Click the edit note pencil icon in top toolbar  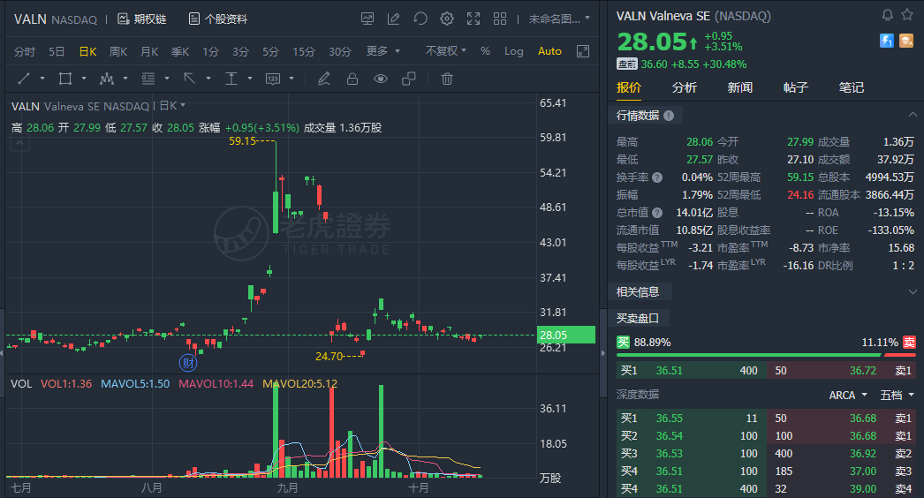pos(394,19)
